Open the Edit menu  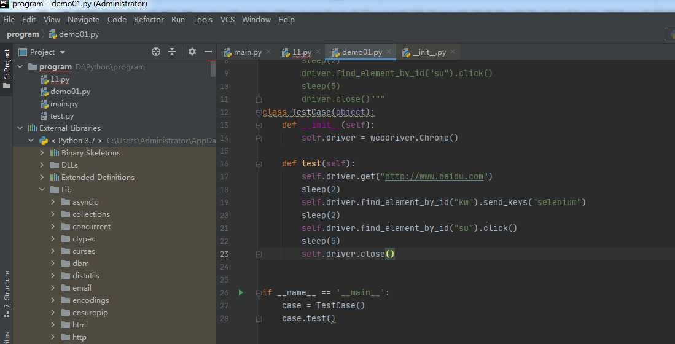(x=29, y=20)
